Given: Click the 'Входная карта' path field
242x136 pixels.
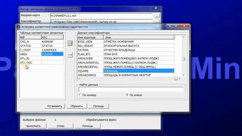Looking at the screenshot, I should (101, 16).
